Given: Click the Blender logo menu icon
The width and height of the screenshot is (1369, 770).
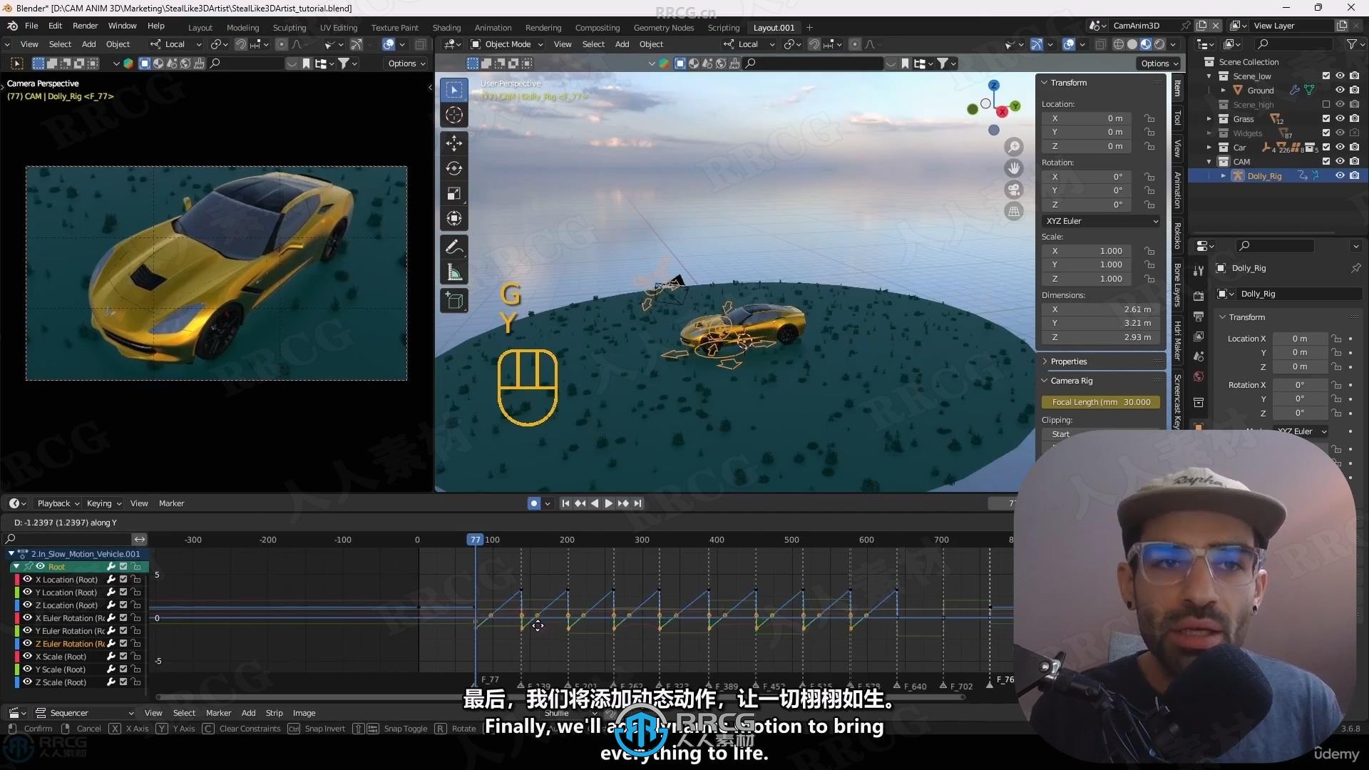Looking at the screenshot, I should click(x=12, y=26).
